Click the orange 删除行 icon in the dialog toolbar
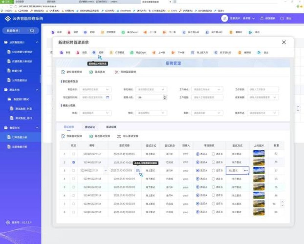This screenshot has height=244, width=304. click(x=240, y=52)
